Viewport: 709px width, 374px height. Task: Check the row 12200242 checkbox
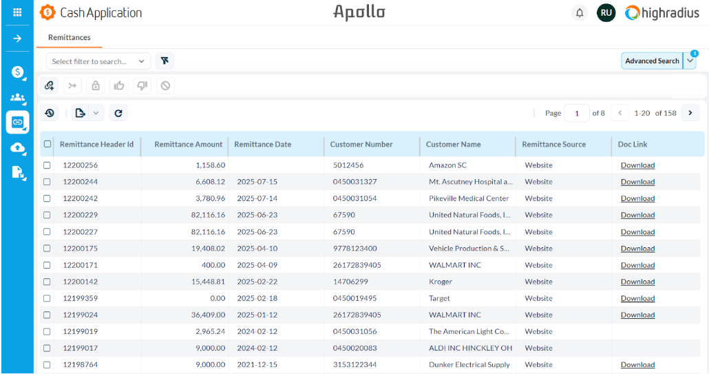point(47,198)
